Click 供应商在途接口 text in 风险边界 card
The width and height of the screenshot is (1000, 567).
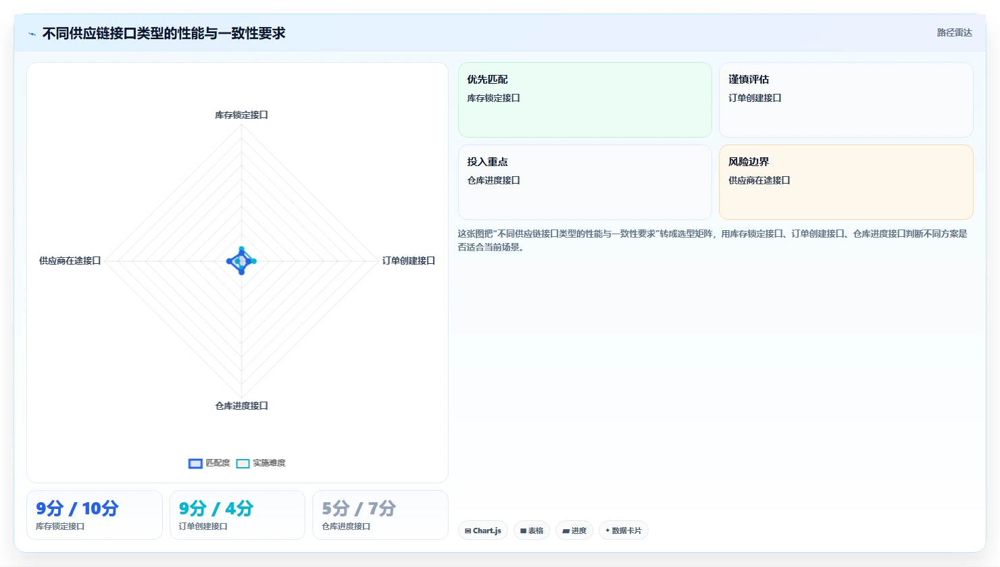coord(759,180)
